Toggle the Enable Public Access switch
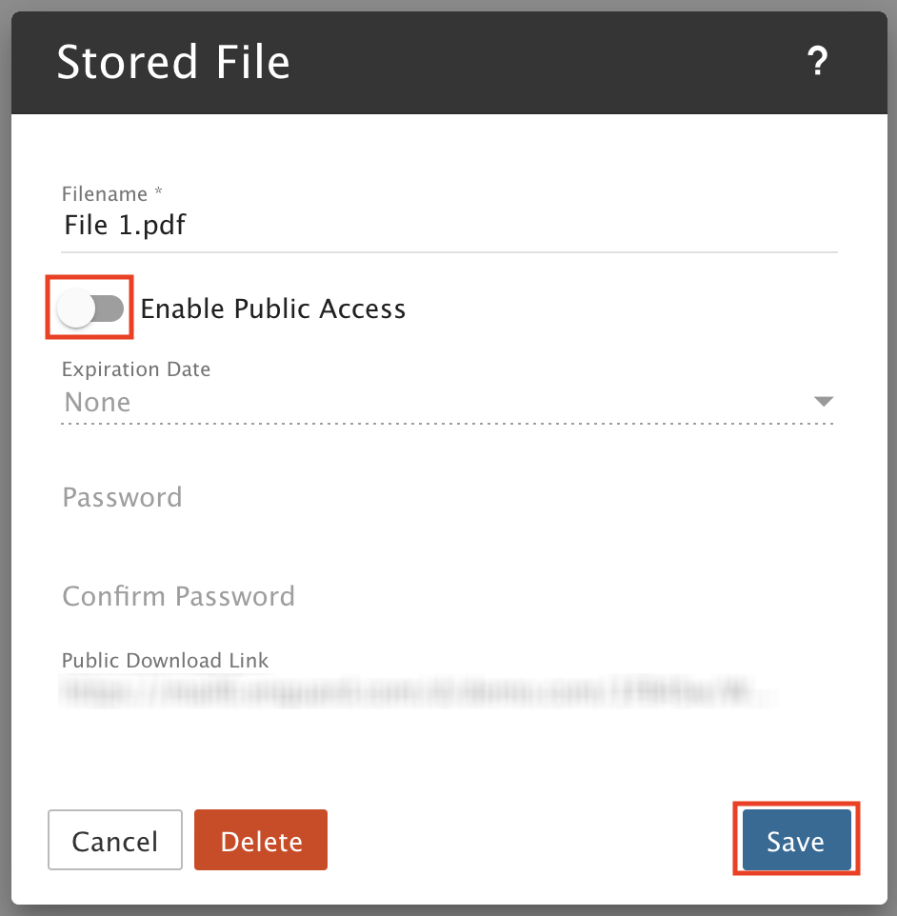 (x=90, y=308)
